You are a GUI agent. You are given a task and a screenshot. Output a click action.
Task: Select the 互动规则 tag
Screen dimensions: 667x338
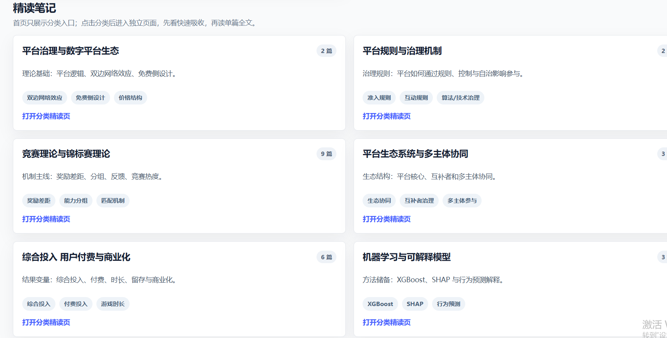(416, 97)
